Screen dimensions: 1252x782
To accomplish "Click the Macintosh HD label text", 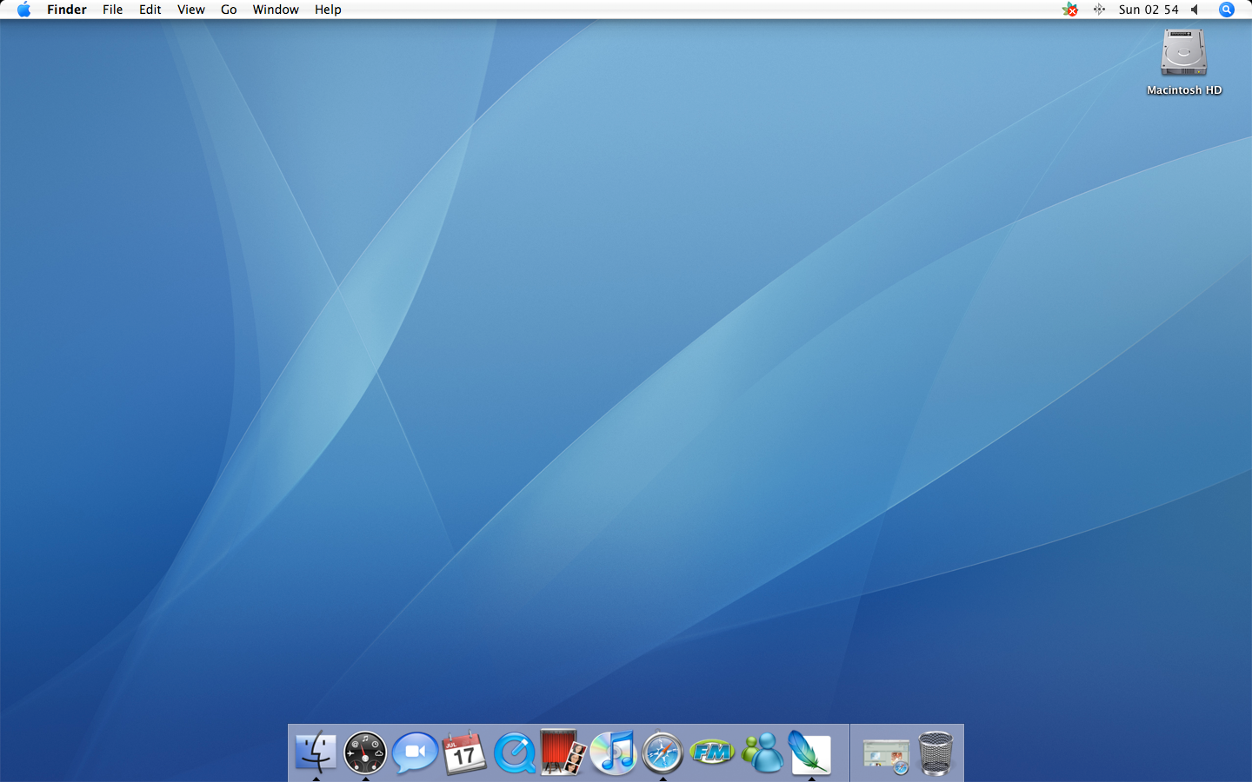I will coord(1184,90).
